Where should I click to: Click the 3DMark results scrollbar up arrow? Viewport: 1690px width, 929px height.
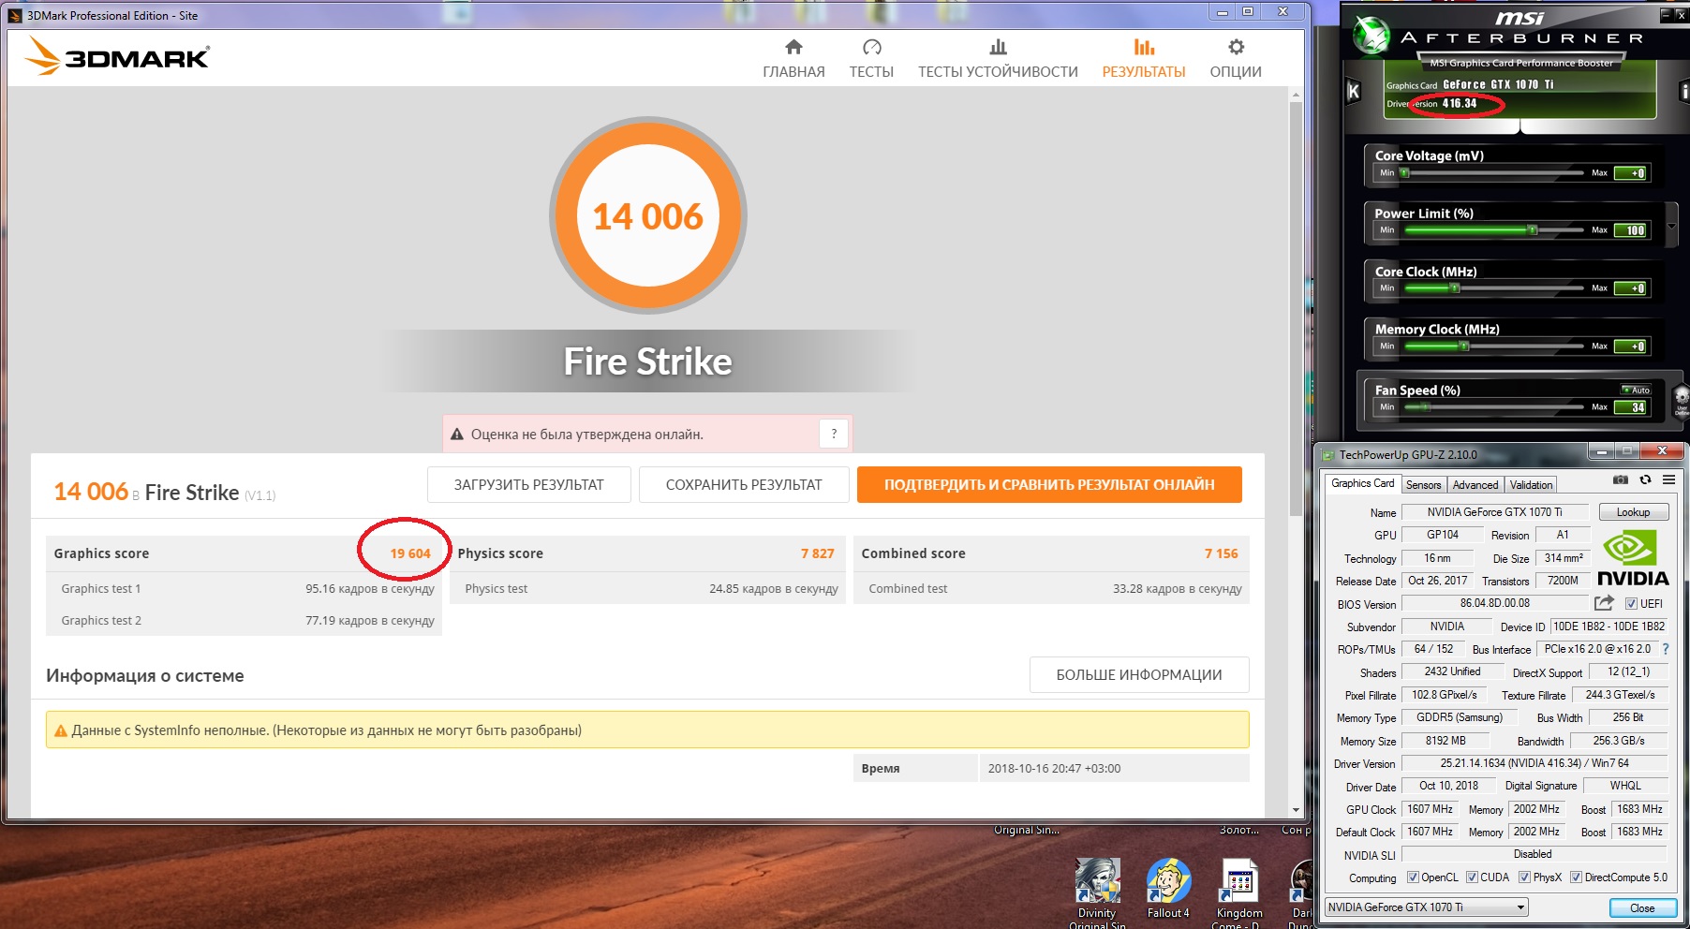[x=1296, y=95]
